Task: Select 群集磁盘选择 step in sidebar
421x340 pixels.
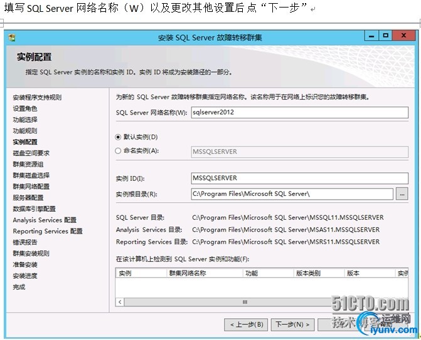Action: (31, 175)
